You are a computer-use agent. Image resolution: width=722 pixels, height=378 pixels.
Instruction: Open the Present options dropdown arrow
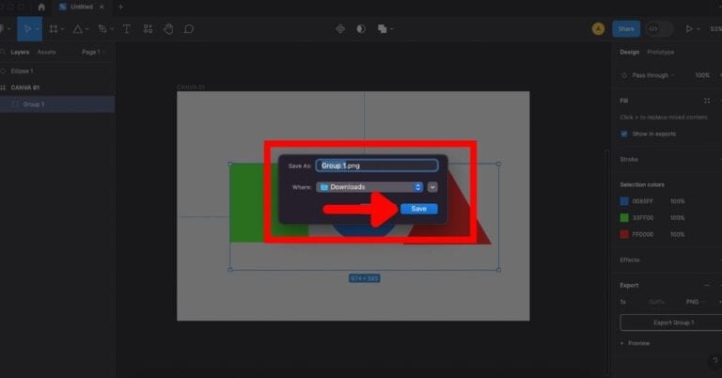(x=698, y=29)
